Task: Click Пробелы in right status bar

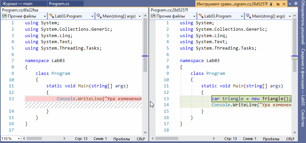Action: (271, 139)
